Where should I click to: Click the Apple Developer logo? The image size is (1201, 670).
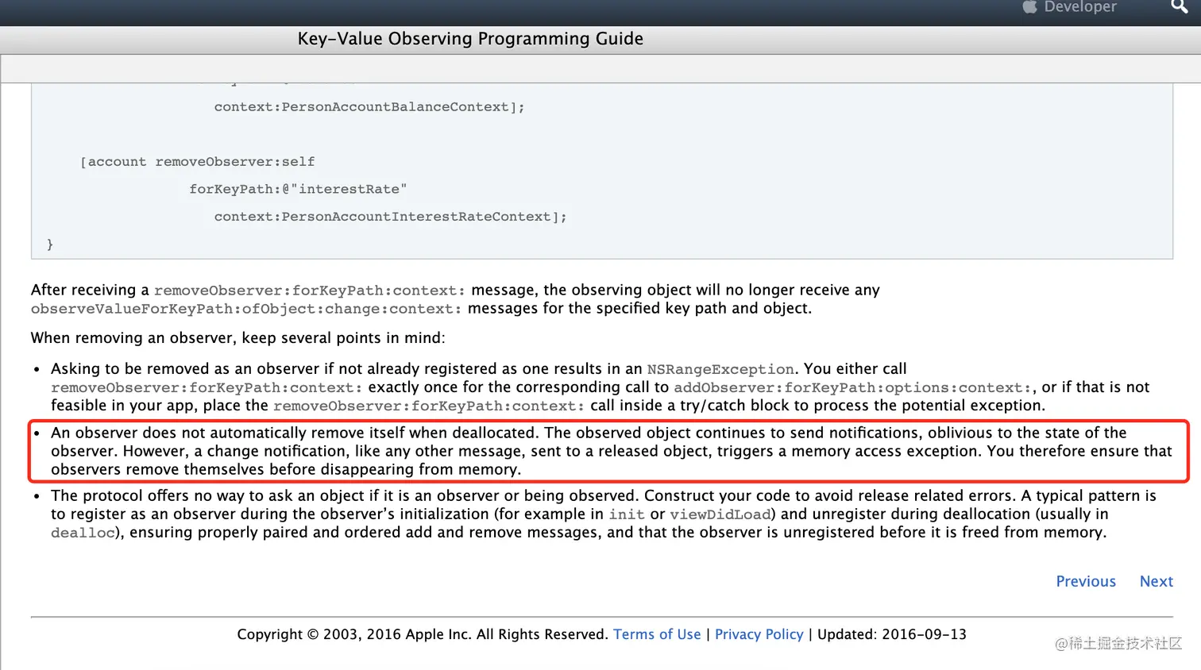coord(1069,7)
